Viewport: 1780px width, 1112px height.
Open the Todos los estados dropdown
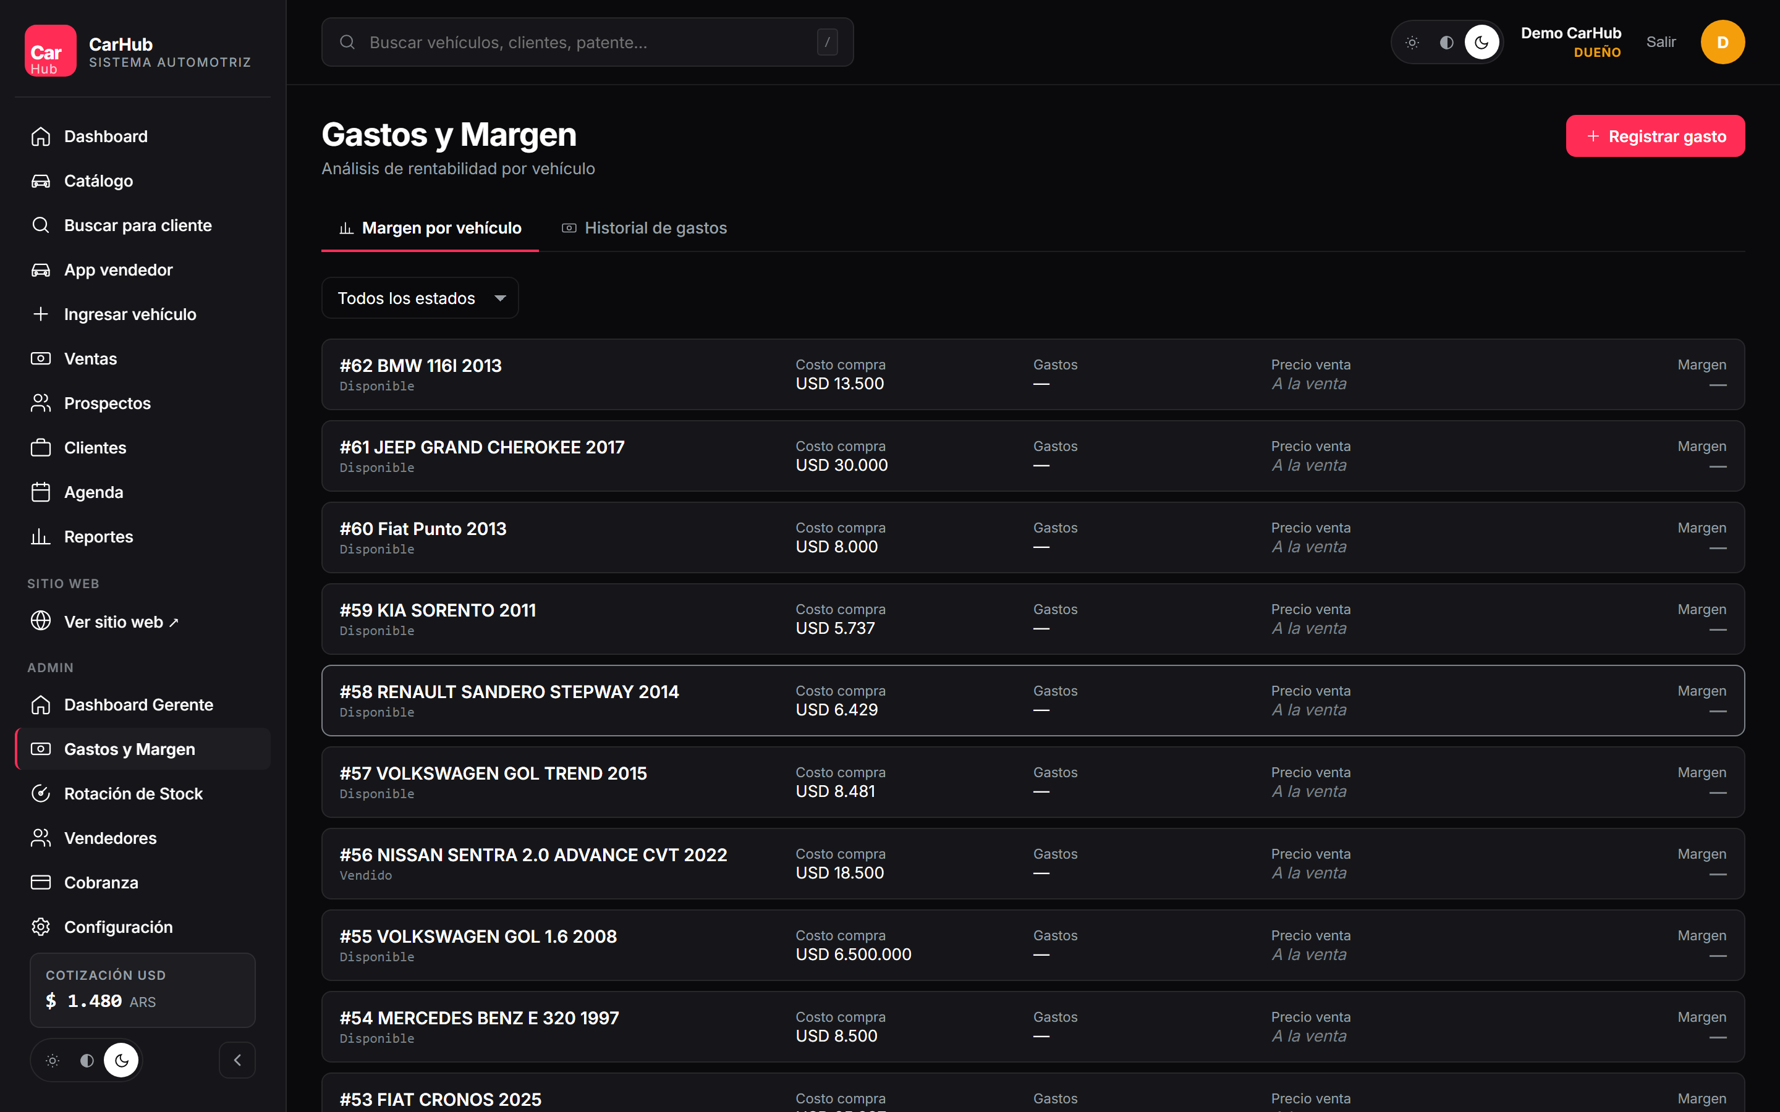tap(420, 298)
